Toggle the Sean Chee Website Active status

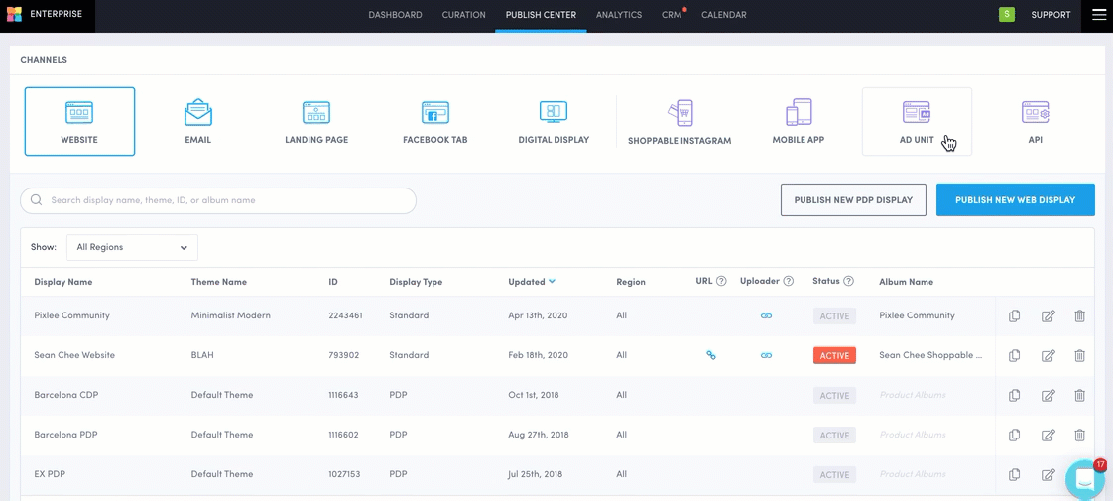coord(834,356)
